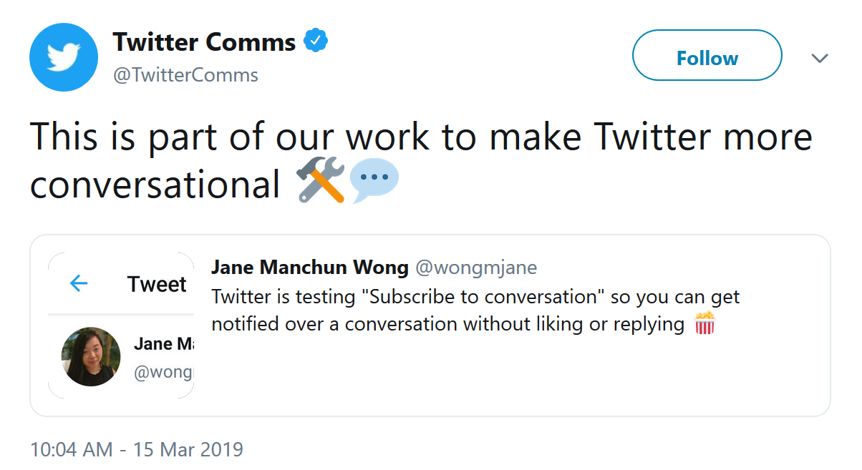Click the blue verified badge

point(316,41)
